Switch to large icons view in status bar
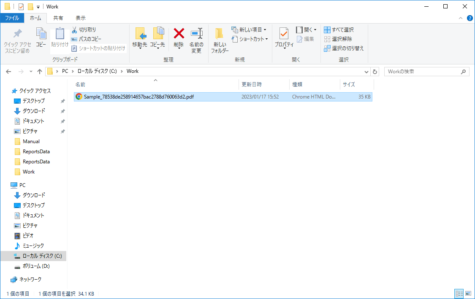The width and height of the screenshot is (475, 299). (x=468, y=293)
